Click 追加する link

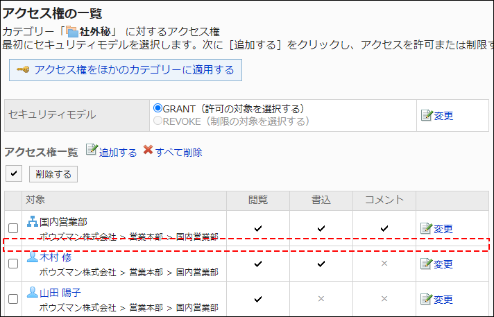click(118, 153)
